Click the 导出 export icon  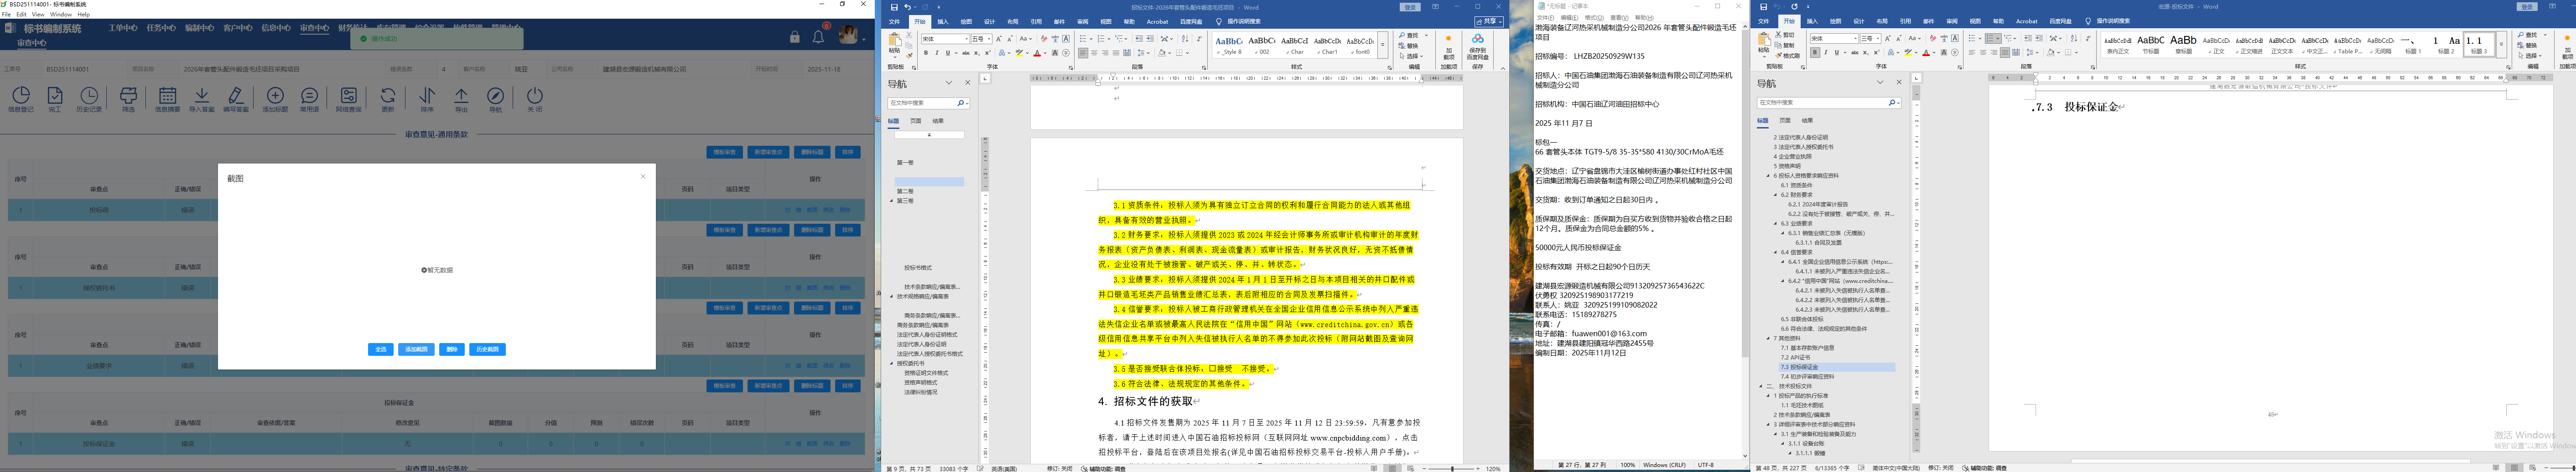click(461, 98)
